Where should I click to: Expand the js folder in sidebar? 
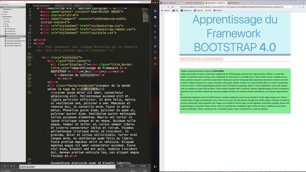click(3, 24)
